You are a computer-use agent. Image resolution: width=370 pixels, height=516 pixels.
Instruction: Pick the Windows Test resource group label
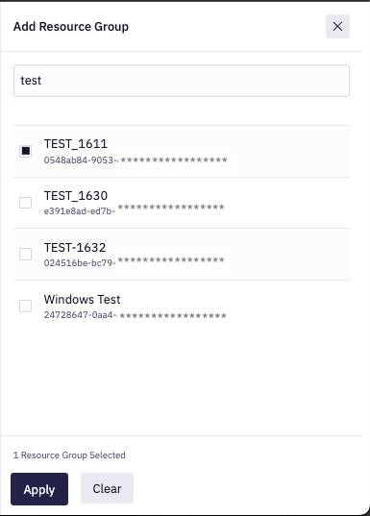click(82, 300)
